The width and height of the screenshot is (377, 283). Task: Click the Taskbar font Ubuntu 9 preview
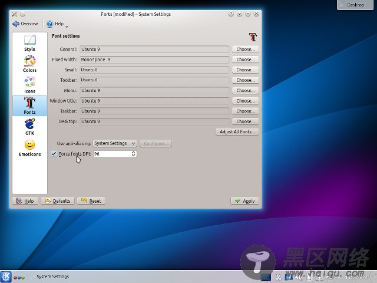(x=154, y=111)
